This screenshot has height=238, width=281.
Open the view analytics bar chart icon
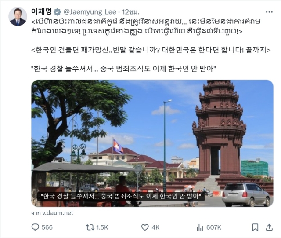[200, 227]
